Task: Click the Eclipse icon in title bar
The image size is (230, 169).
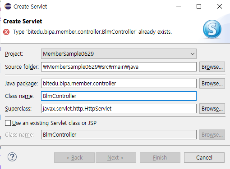Action: click(x=8, y=6)
